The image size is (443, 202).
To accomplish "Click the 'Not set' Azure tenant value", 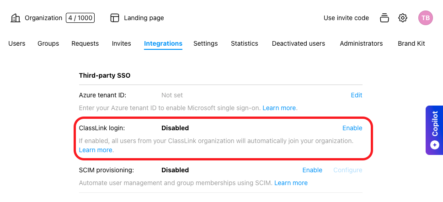I will (x=172, y=95).
